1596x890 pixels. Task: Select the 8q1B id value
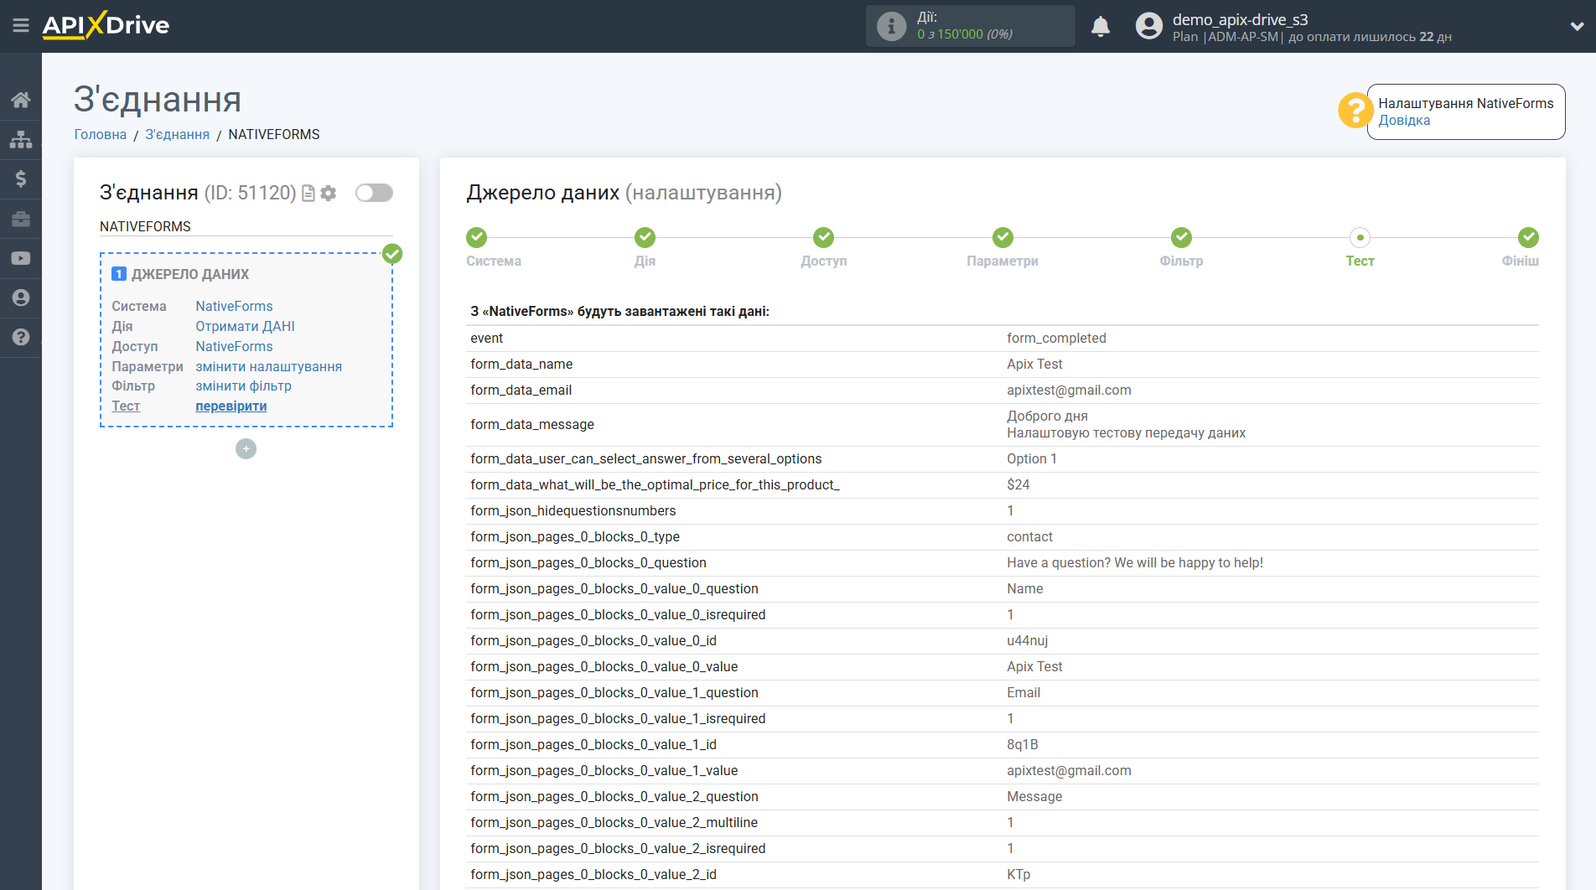pos(1022,744)
